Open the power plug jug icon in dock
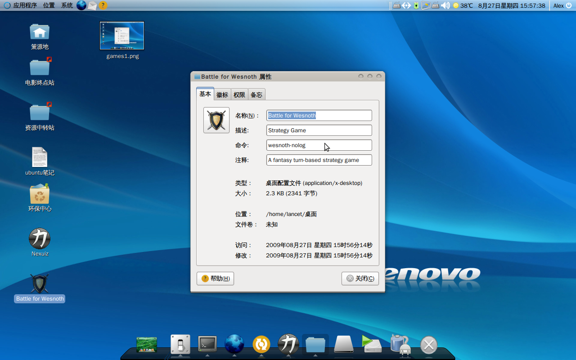The width and height of the screenshot is (576, 360). pyautogui.click(x=400, y=344)
